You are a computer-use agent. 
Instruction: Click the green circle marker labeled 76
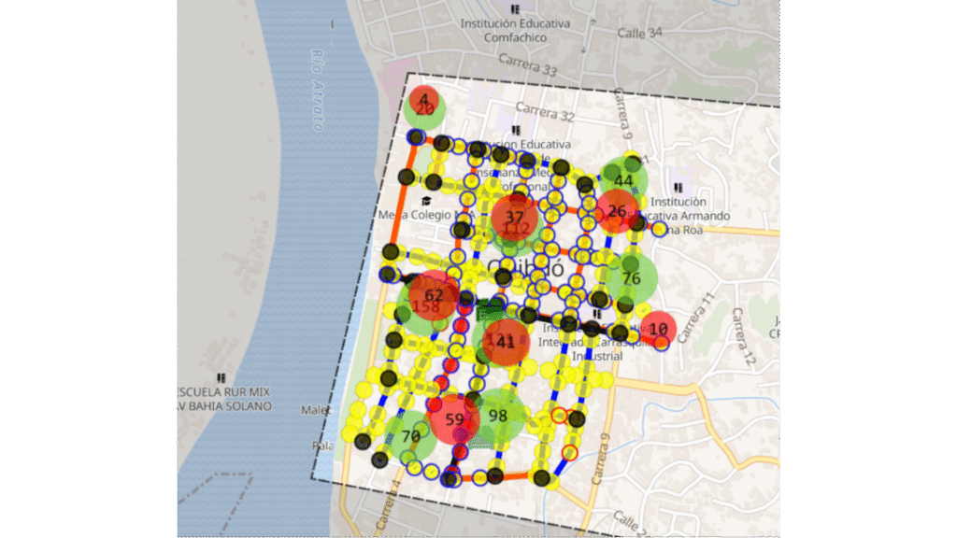(x=632, y=278)
